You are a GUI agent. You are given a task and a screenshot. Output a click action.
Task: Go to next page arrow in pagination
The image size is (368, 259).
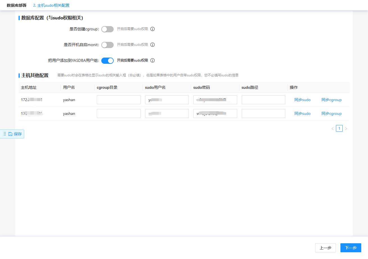click(346, 129)
